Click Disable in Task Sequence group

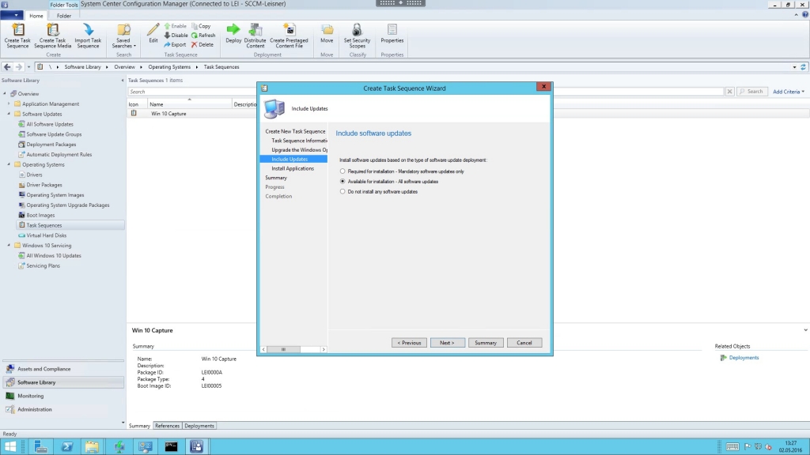click(x=176, y=35)
